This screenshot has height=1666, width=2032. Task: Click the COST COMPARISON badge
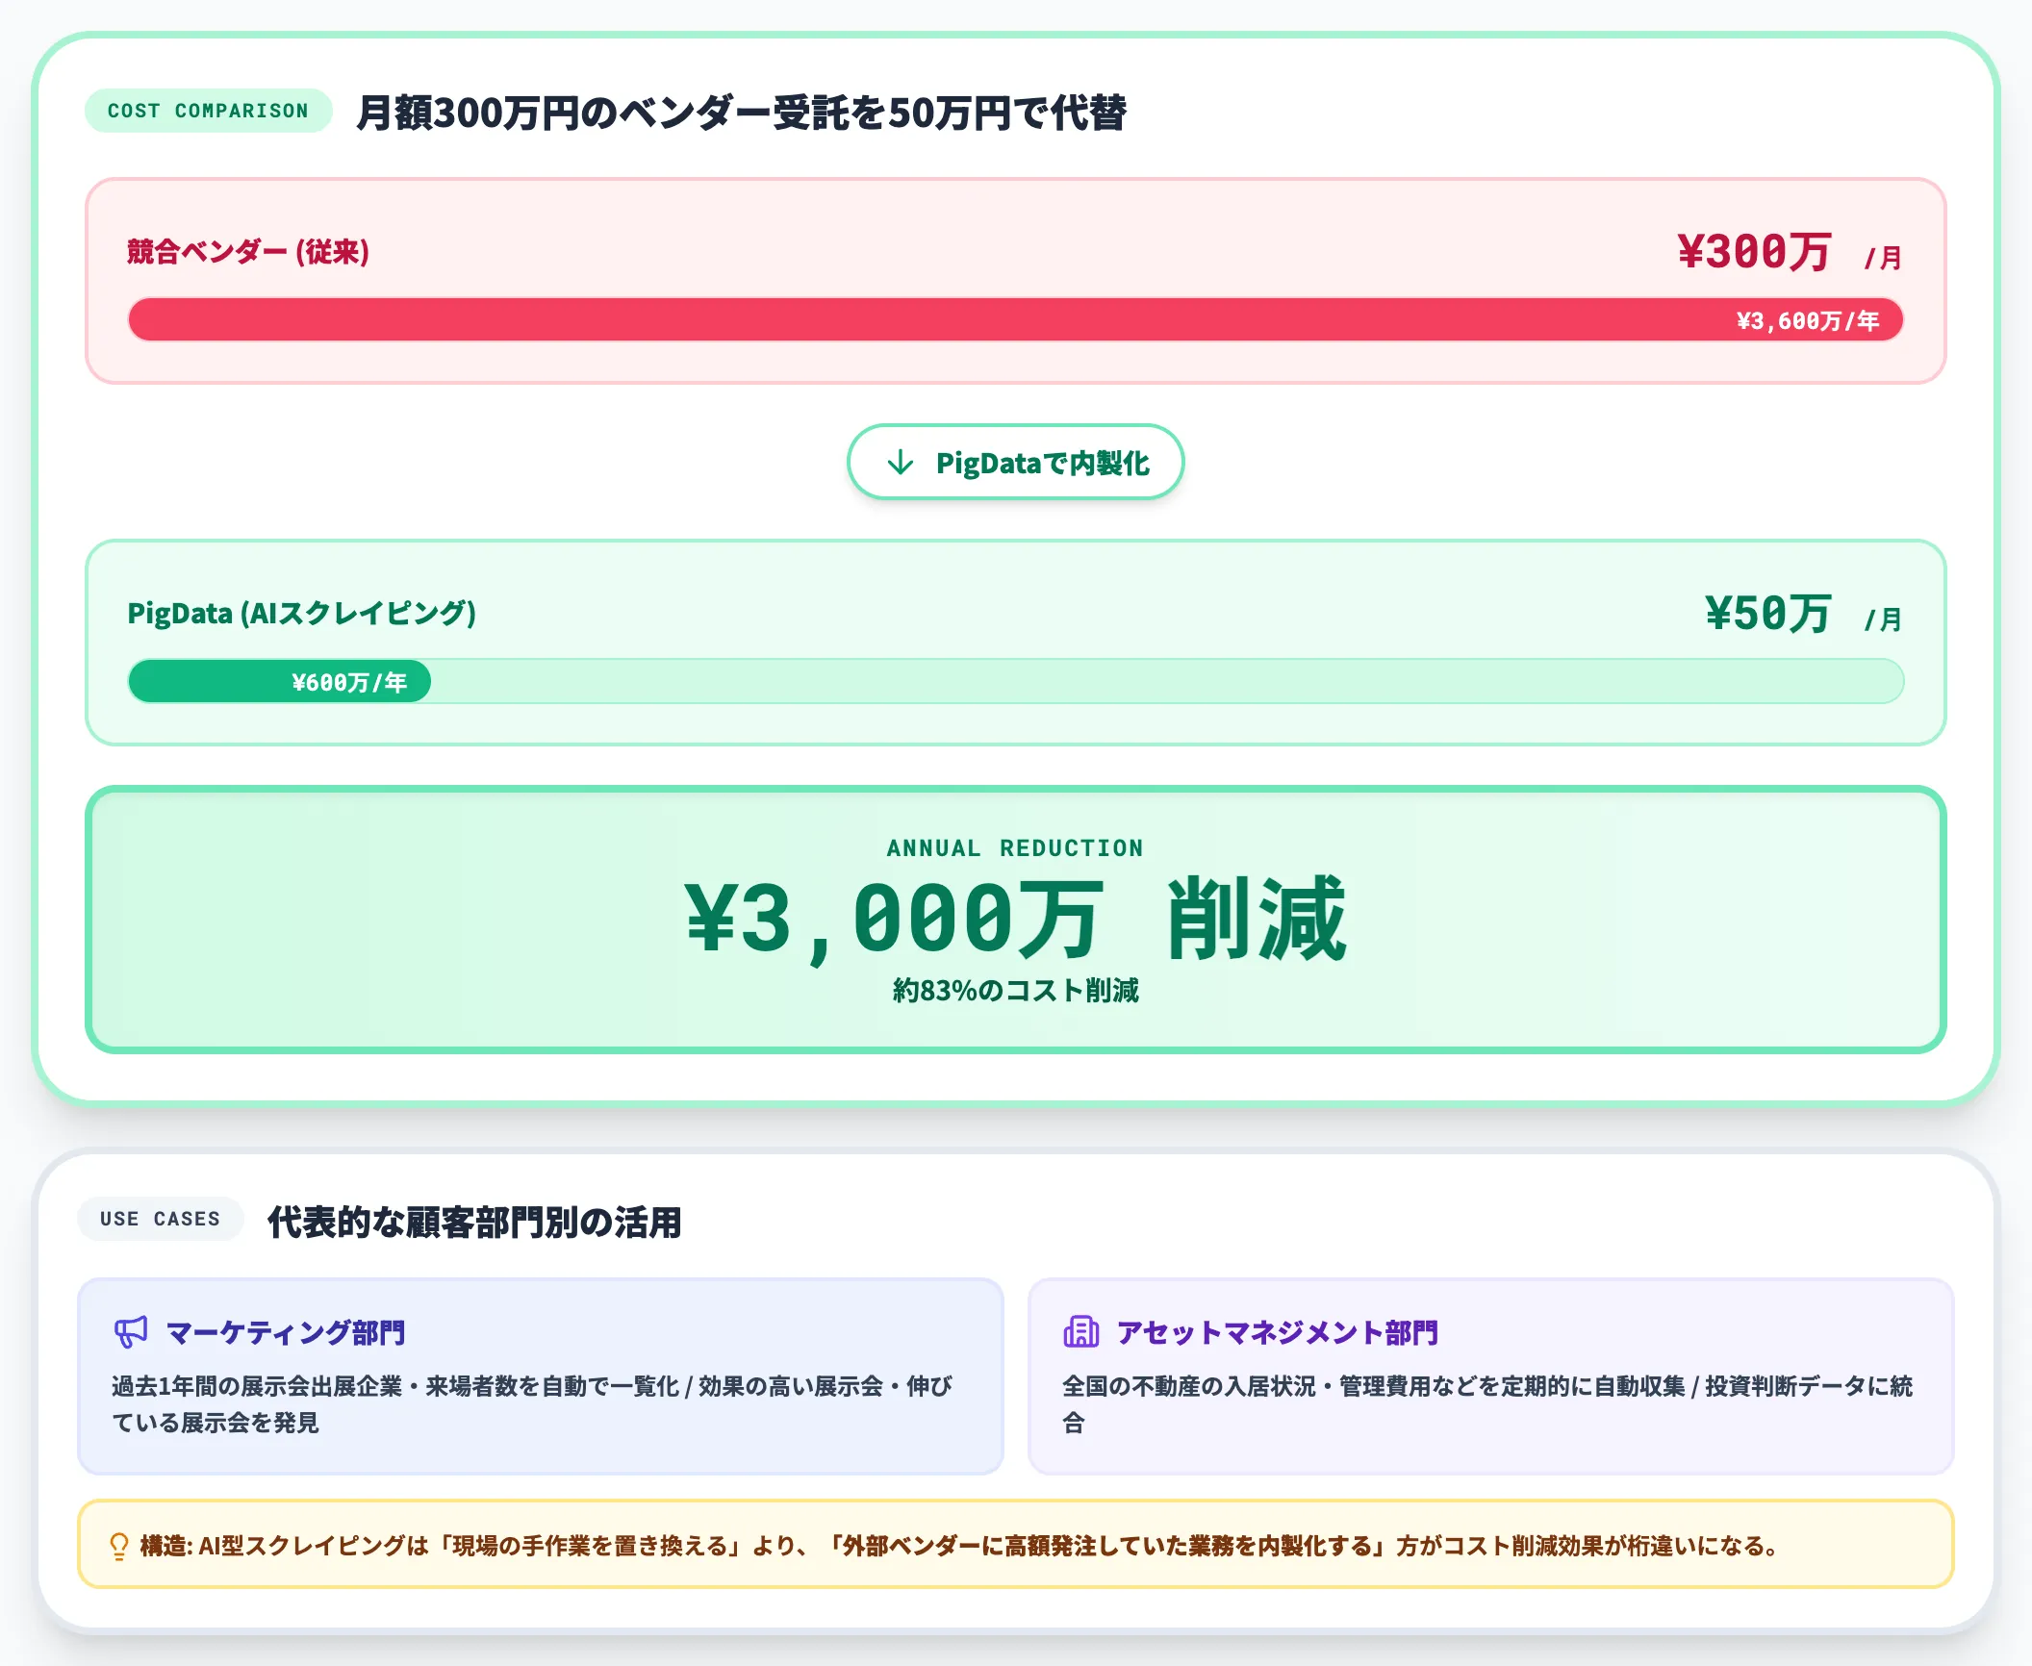208,111
